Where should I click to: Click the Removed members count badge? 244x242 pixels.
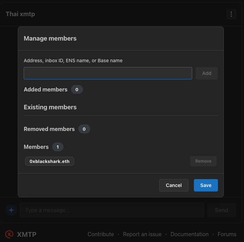[x=84, y=129]
